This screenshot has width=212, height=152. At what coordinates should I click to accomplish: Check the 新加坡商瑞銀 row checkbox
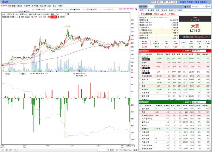140,76
